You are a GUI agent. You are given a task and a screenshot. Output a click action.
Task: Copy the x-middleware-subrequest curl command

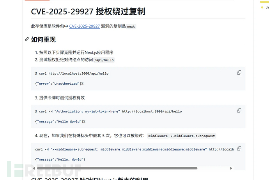pos(239,149)
